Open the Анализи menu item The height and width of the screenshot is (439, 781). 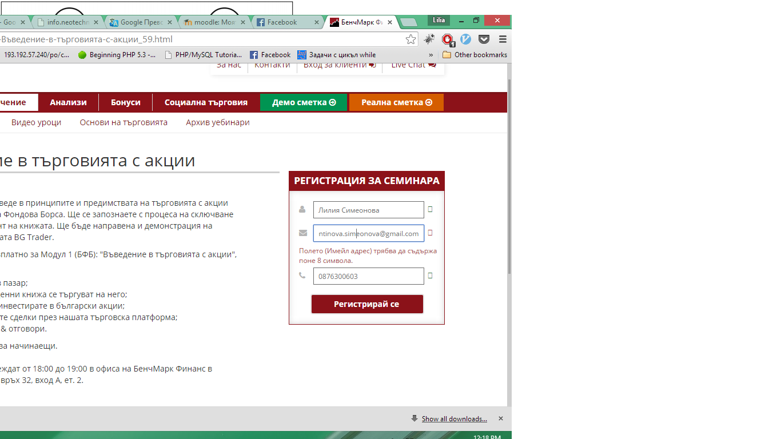tap(68, 102)
